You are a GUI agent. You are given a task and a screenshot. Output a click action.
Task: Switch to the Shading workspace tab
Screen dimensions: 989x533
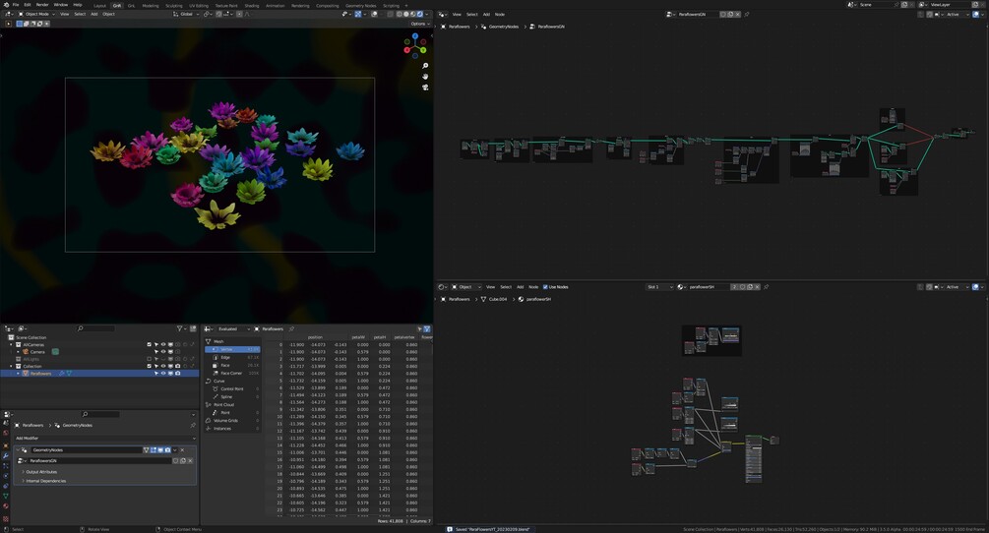click(x=252, y=5)
